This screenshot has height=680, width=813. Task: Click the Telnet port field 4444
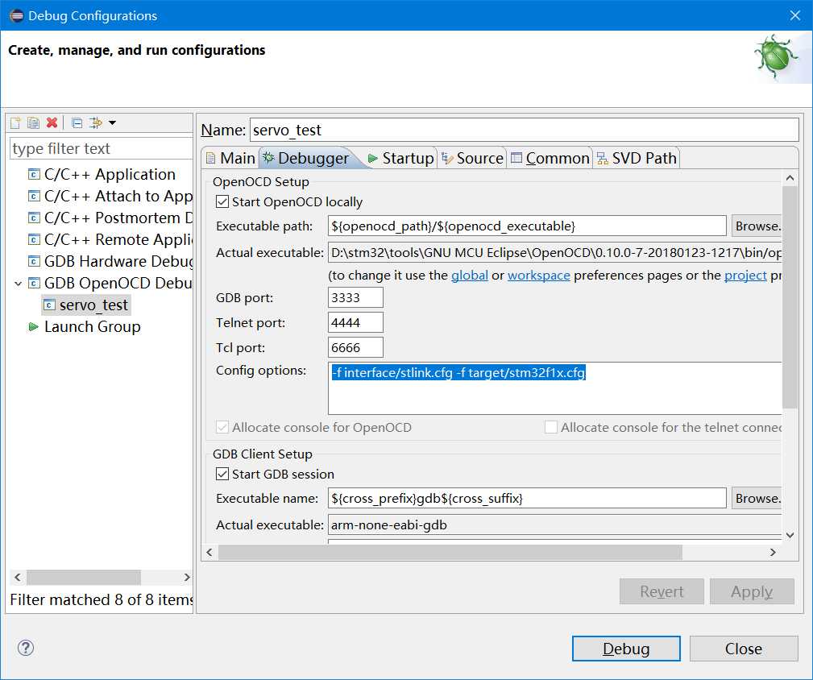point(355,322)
